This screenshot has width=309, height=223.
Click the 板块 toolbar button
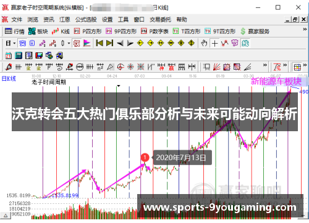pyautogui.click(x=38, y=31)
